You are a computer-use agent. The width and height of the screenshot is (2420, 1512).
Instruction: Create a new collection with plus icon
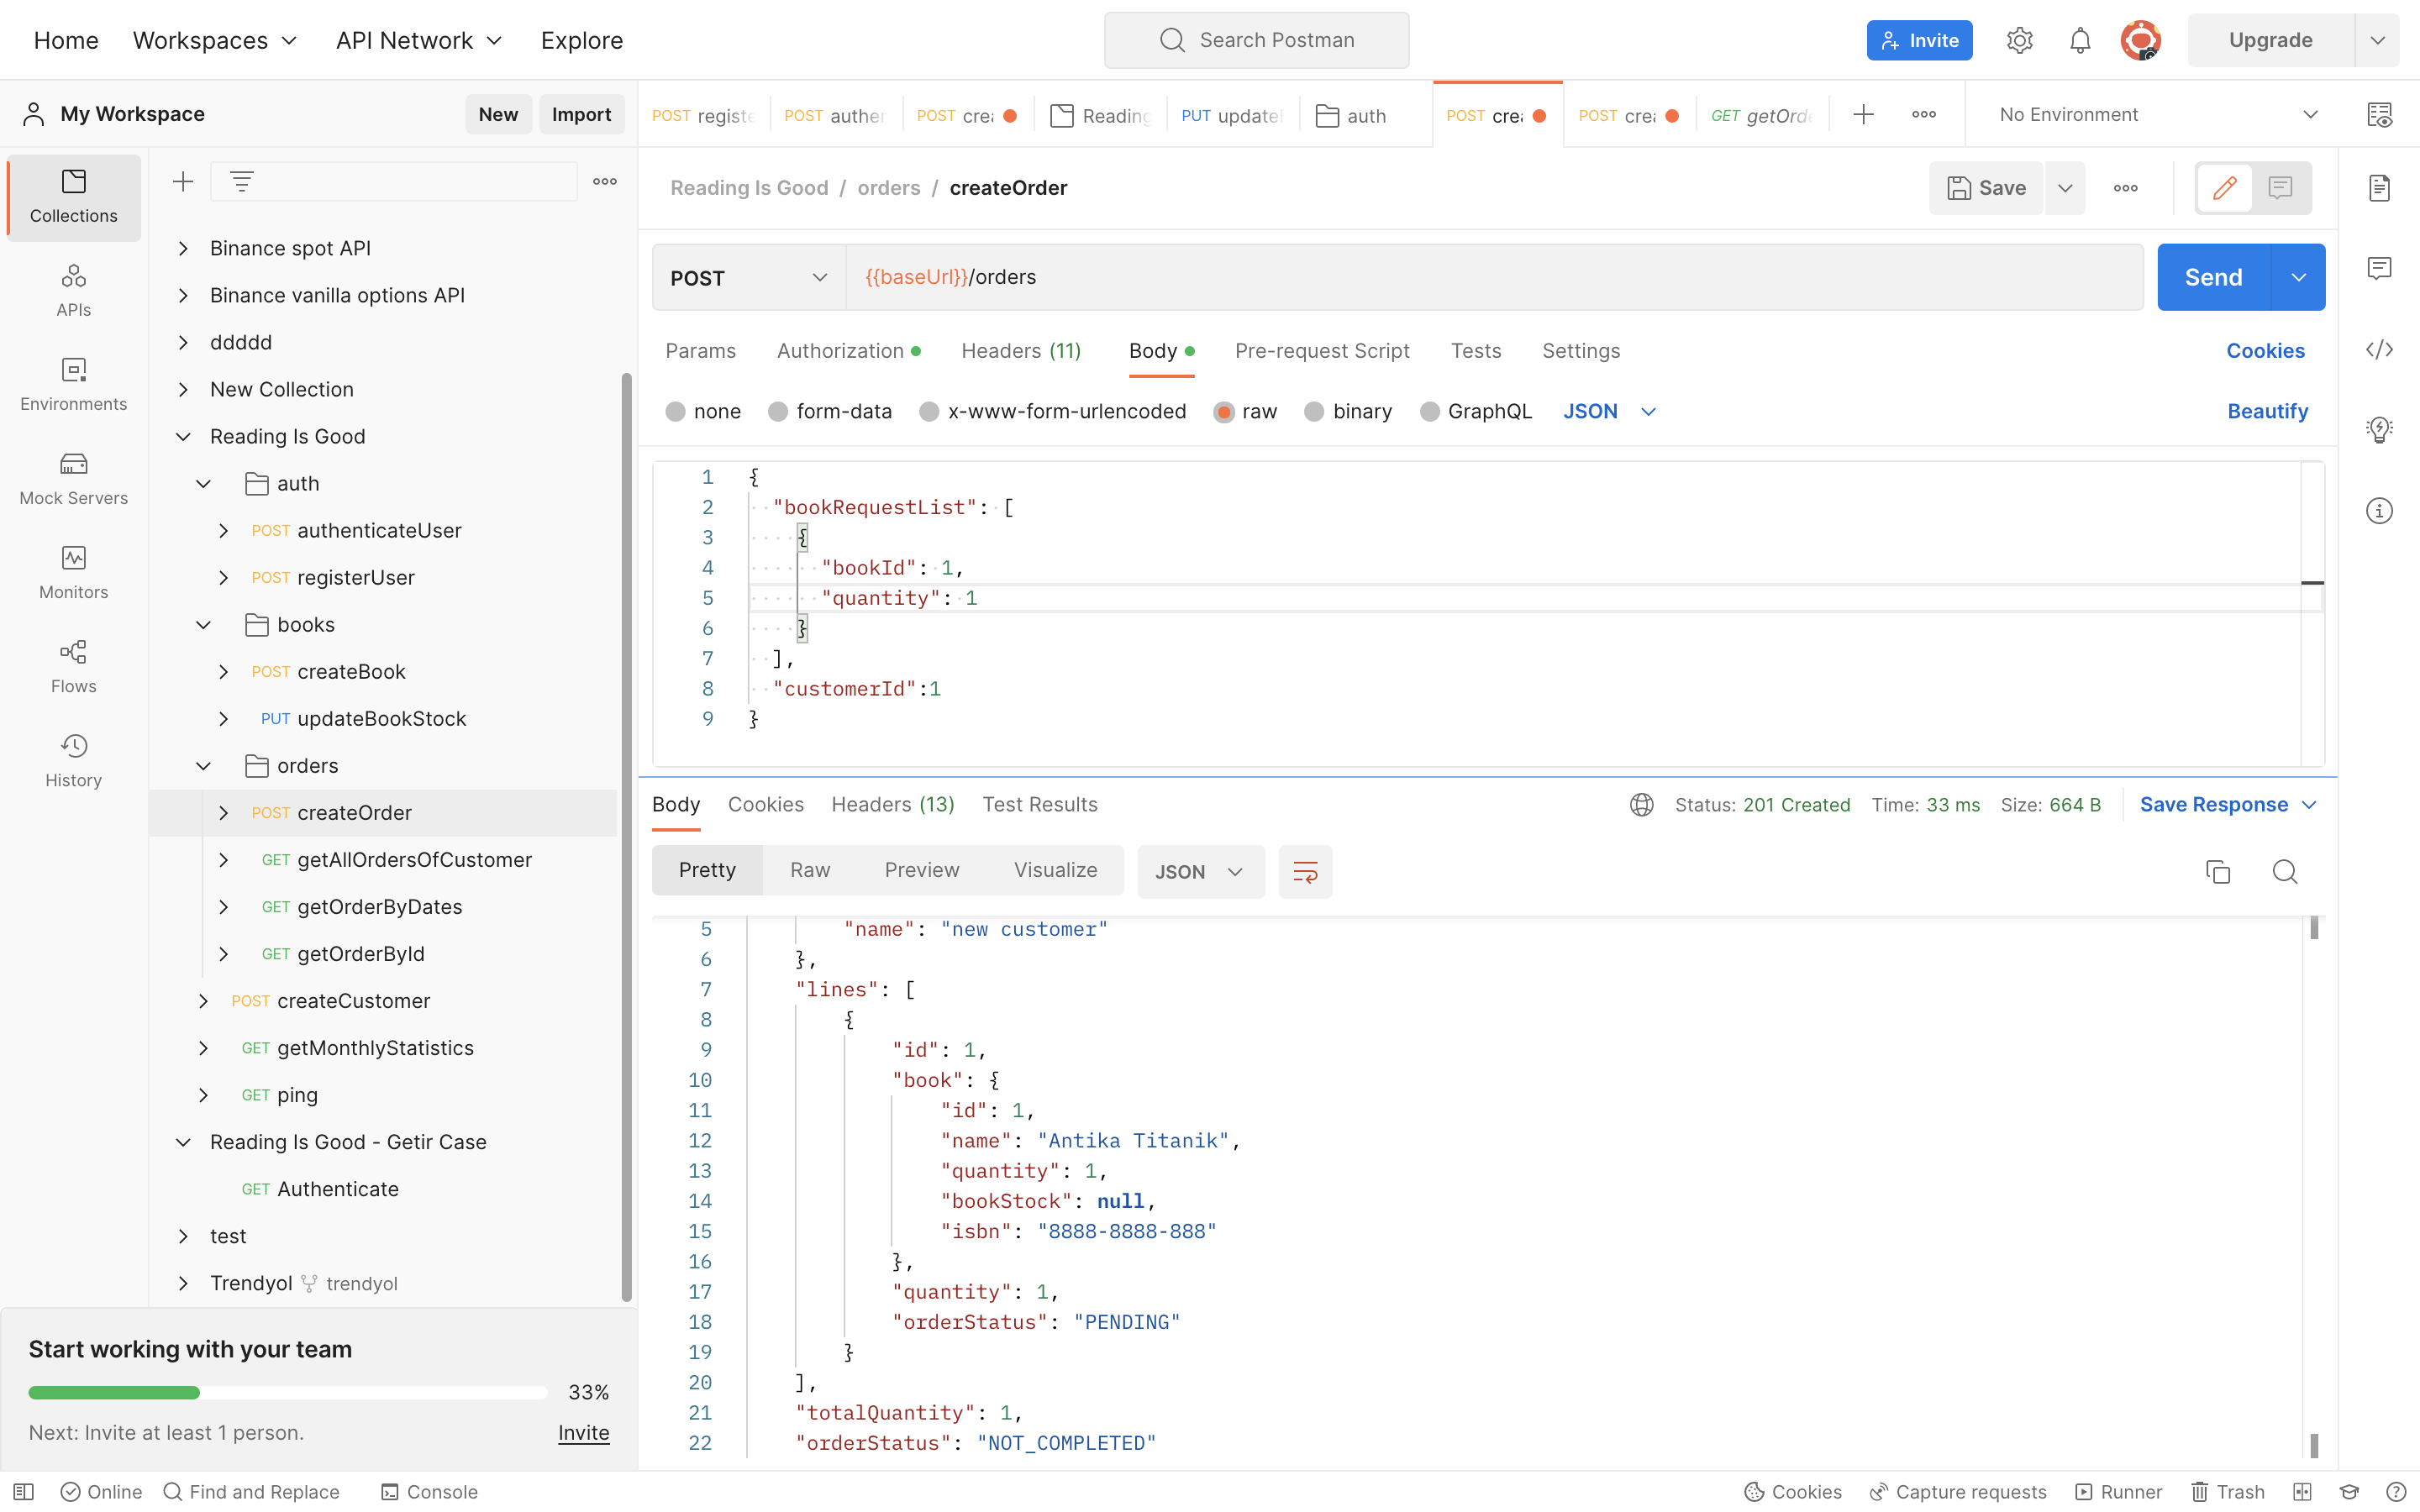183,181
